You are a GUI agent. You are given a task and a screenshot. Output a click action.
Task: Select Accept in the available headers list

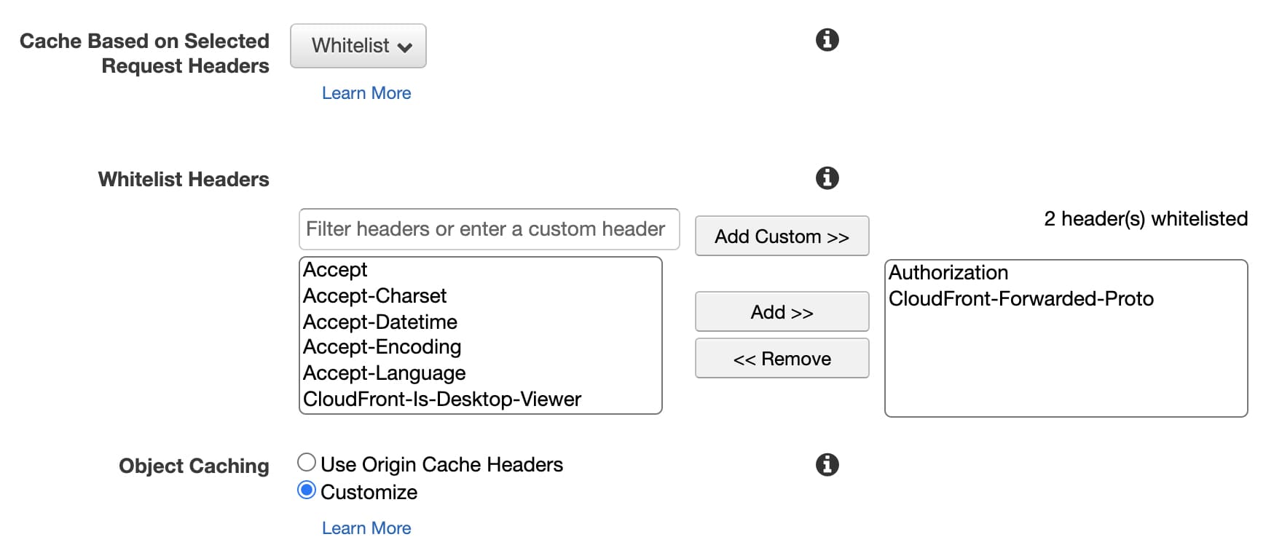point(336,270)
